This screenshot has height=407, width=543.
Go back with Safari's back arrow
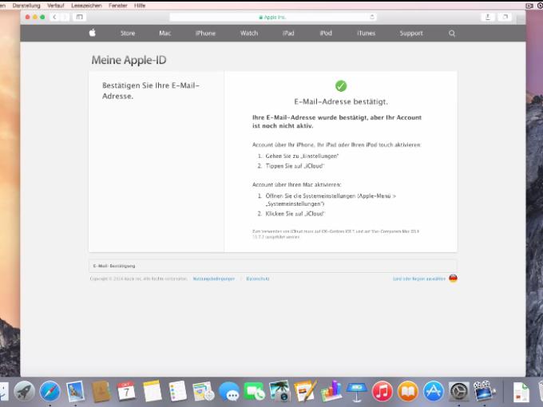point(55,17)
